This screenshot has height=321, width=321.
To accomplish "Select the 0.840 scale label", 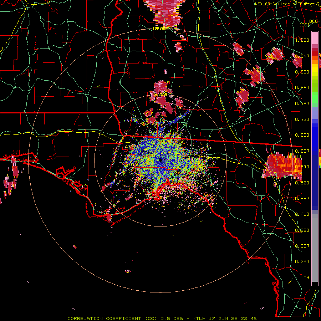I will click(x=302, y=88).
